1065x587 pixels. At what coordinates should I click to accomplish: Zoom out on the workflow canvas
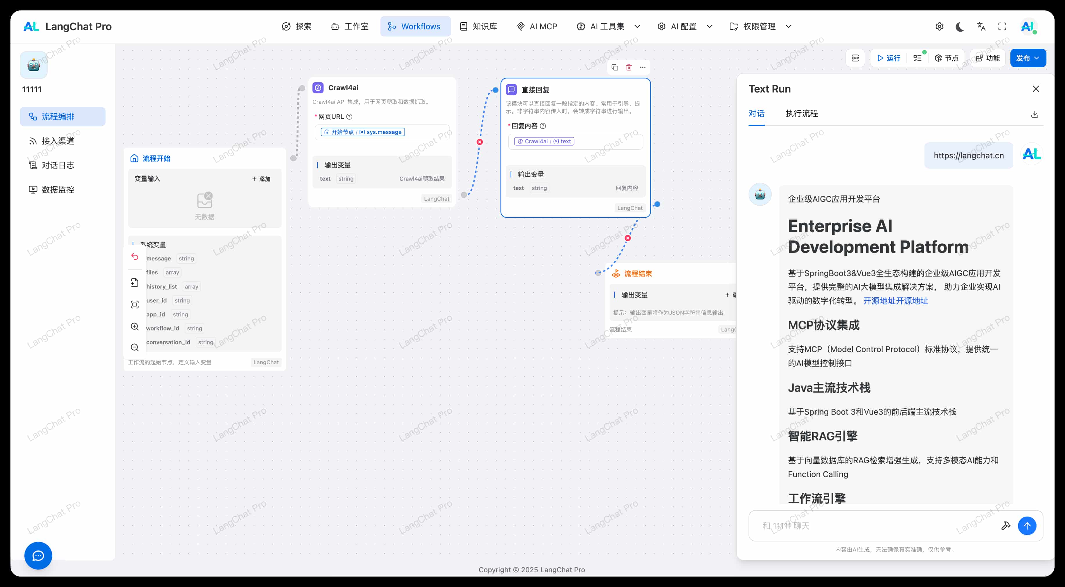(135, 347)
